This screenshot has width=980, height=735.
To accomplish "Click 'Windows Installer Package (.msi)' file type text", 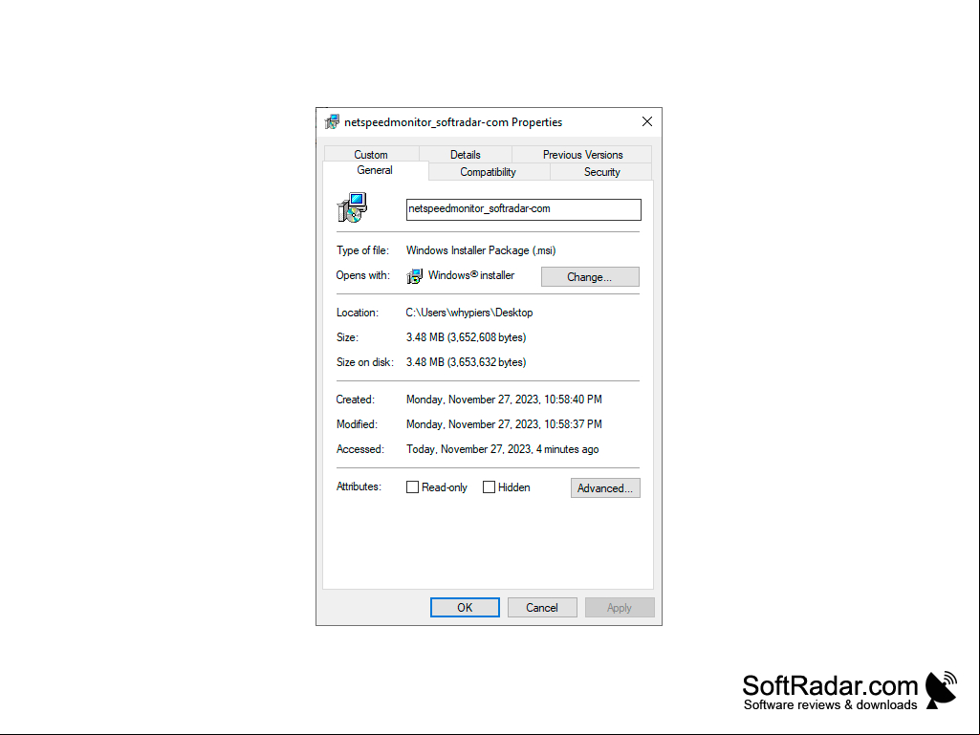I will coord(481,250).
